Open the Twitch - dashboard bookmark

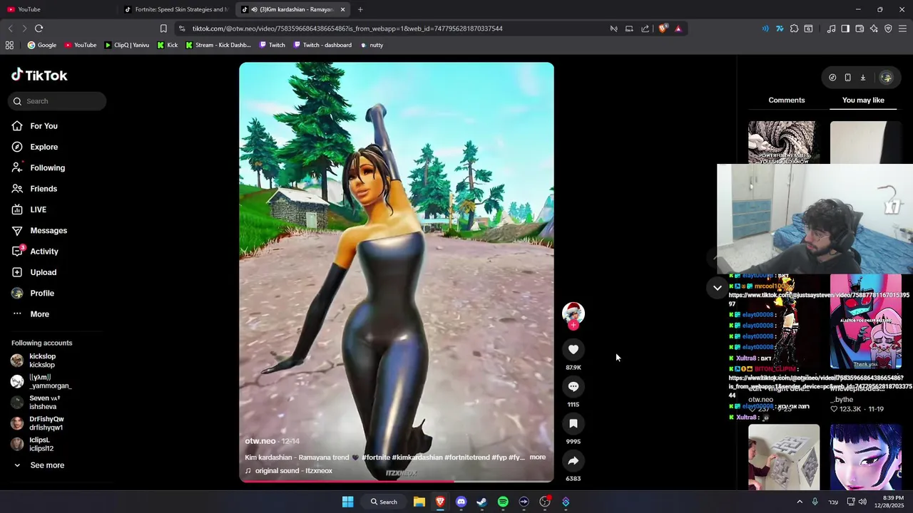(322, 45)
